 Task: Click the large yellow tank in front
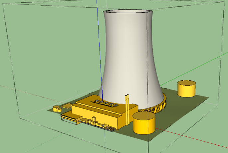pos(144,123)
